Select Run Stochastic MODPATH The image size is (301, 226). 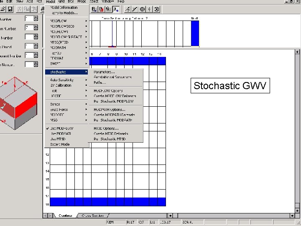click(x=116, y=120)
